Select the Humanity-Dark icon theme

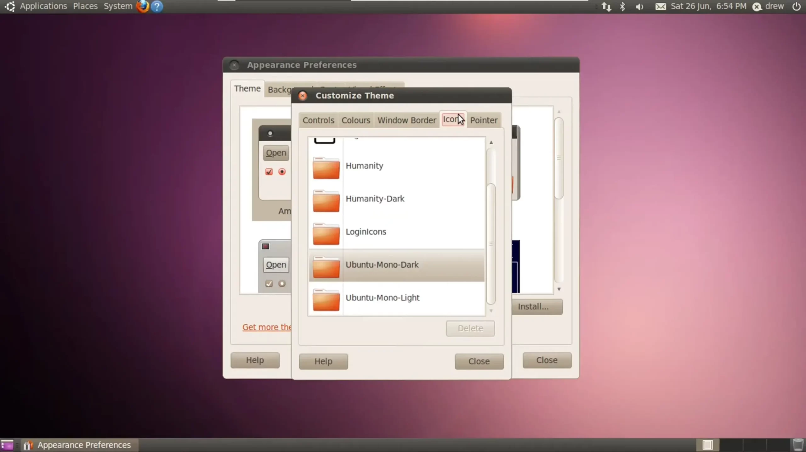point(375,199)
